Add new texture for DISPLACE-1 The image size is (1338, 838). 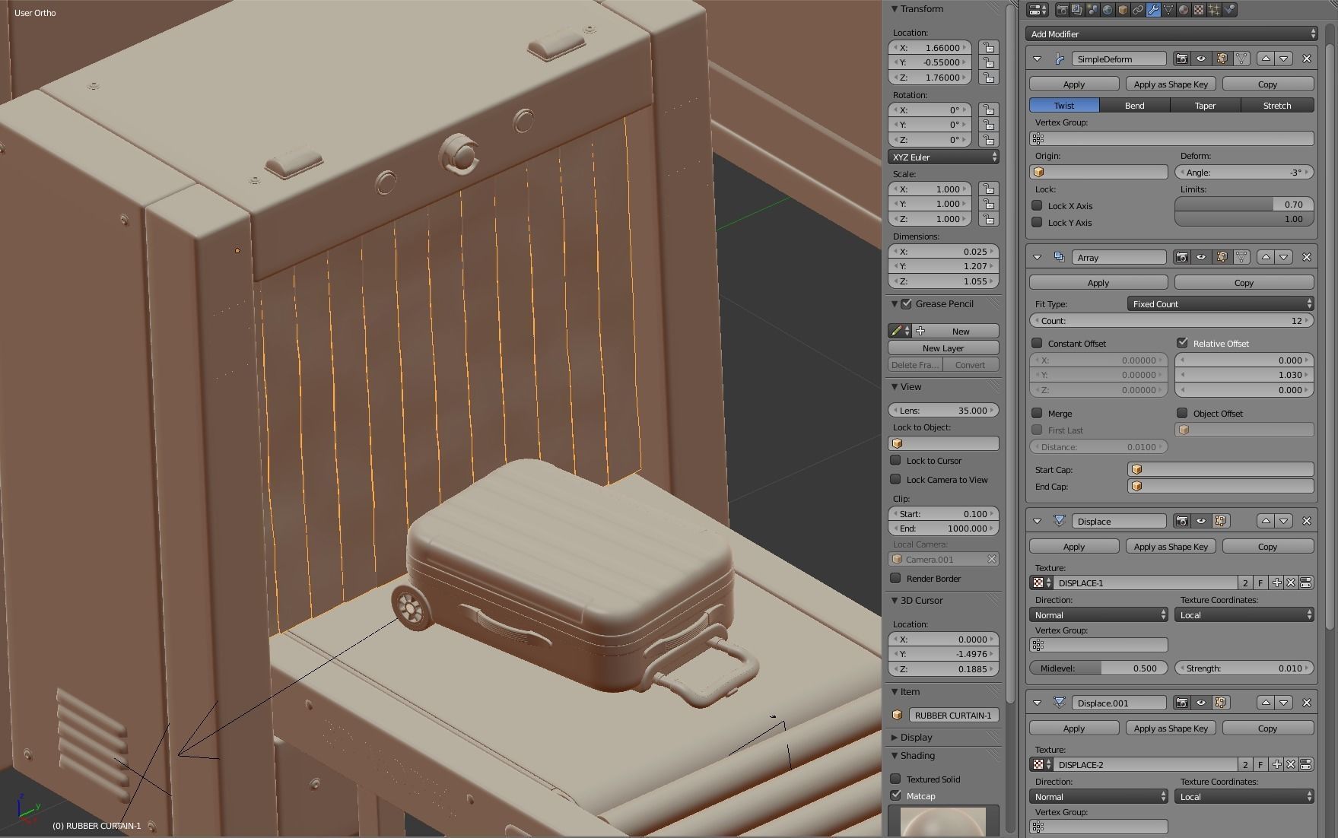tap(1277, 582)
